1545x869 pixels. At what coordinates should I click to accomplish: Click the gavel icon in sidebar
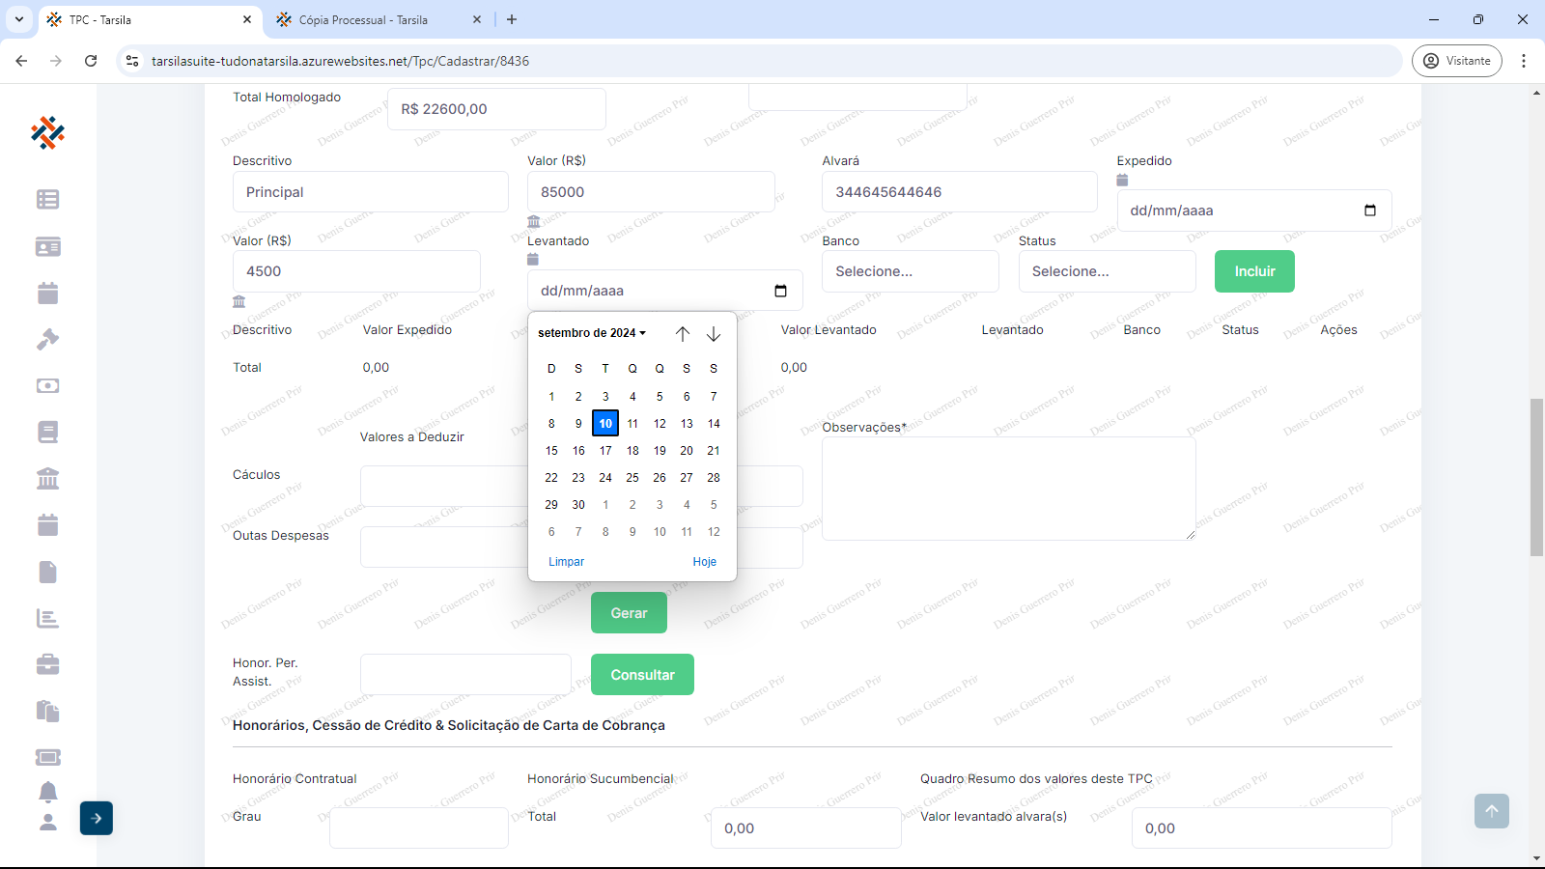[x=47, y=339]
